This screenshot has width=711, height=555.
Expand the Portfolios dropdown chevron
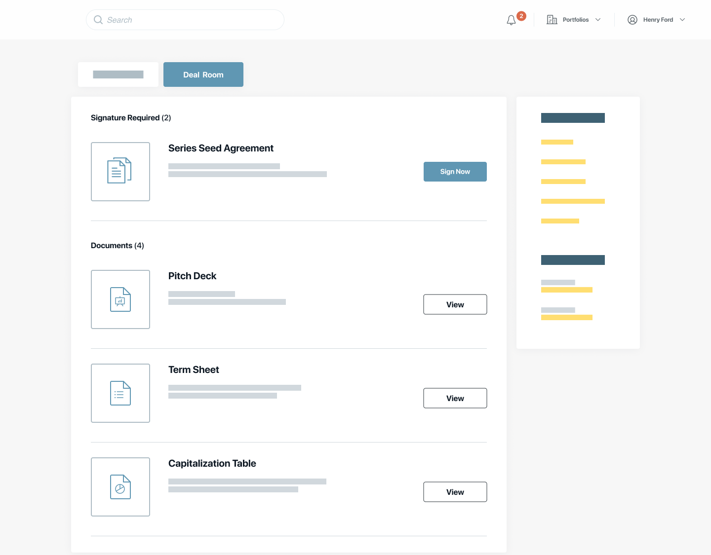(x=598, y=20)
